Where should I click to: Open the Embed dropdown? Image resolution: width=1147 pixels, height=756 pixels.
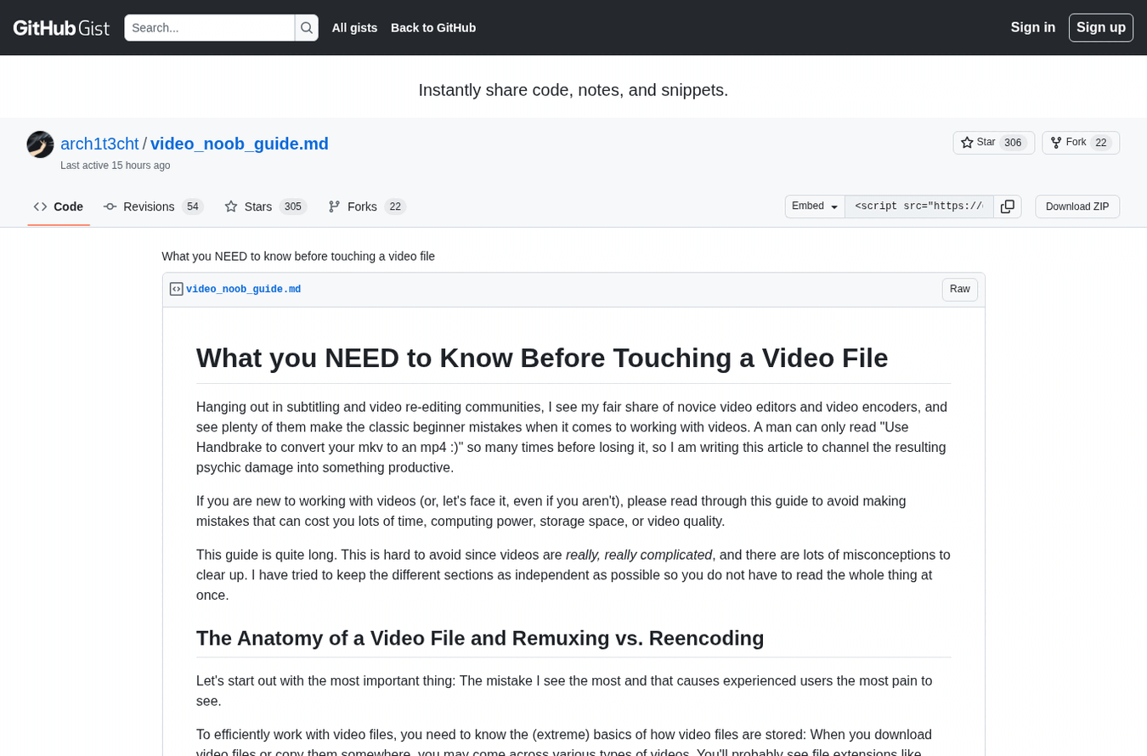(x=815, y=206)
